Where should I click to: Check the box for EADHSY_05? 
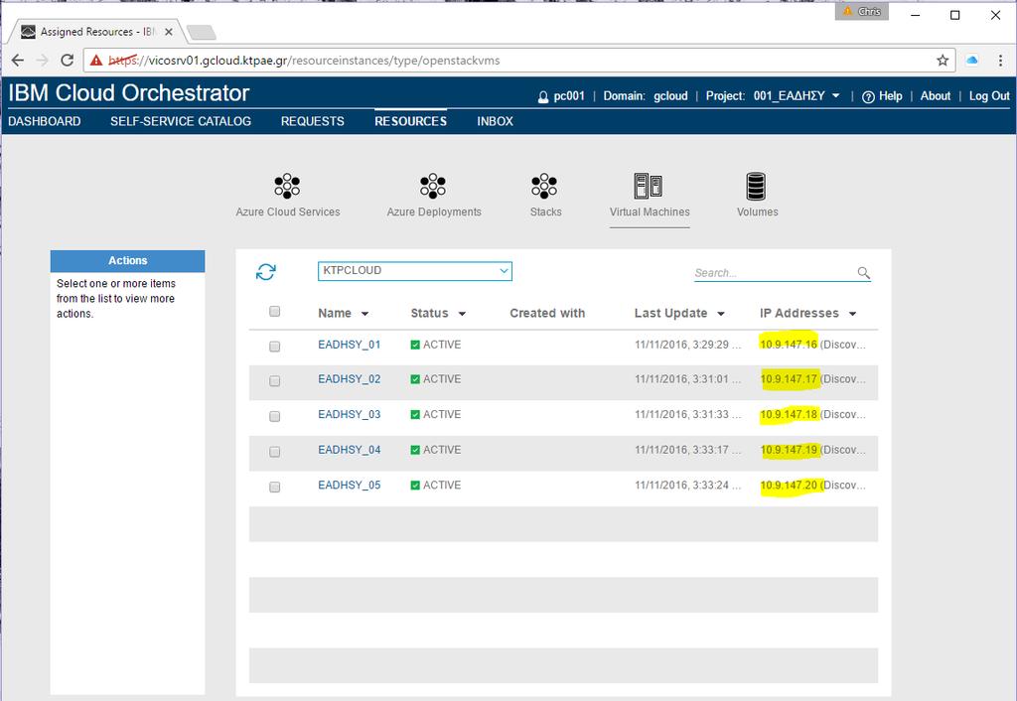tap(274, 487)
